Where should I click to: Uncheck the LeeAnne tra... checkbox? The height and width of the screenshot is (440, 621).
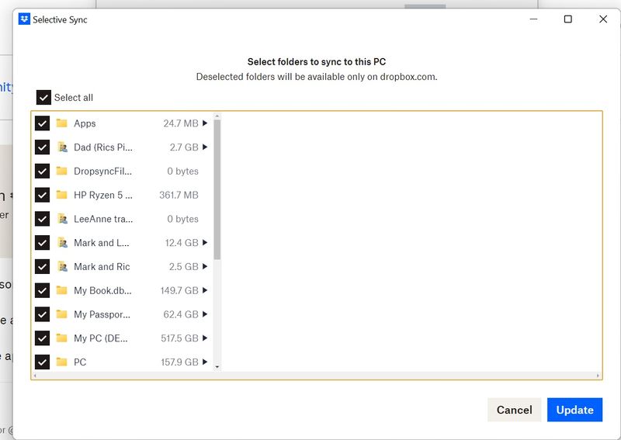[x=42, y=219]
